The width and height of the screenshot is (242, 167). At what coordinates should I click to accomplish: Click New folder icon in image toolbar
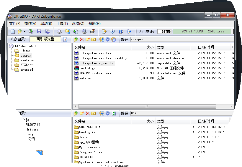tap(88, 39)
